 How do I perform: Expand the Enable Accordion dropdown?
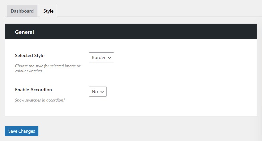(97, 92)
